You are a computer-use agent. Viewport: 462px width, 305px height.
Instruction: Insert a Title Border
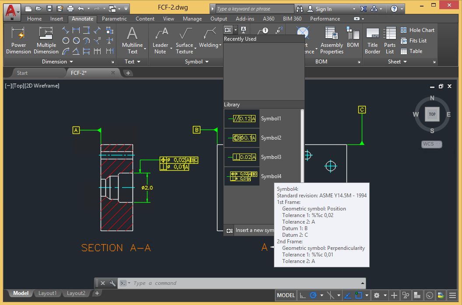click(372, 41)
